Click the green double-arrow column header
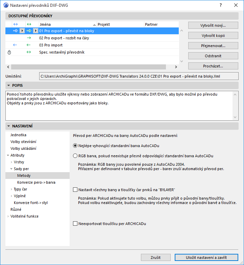Screen dimensions: 244x265 point(29,24)
